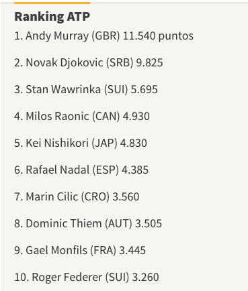Select the Kei Nishikori name
Image resolution: width=248 pixels, height=291 pixels.
coord(57,143)
